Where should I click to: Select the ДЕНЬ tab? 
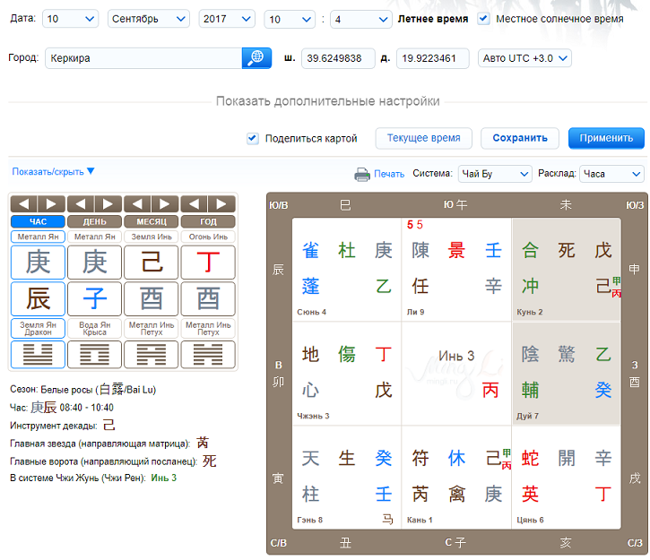click(x=94, y=221)
